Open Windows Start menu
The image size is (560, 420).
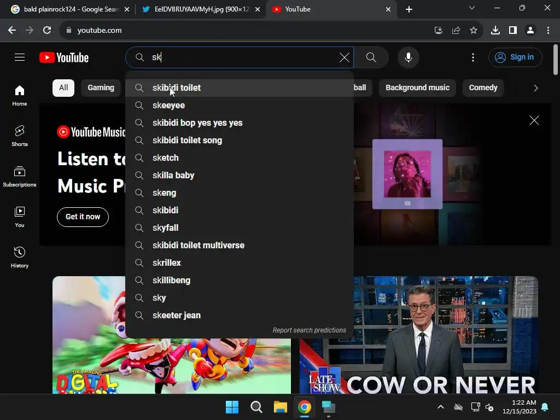[x=232, y=407]
